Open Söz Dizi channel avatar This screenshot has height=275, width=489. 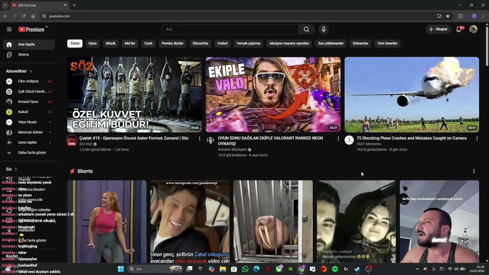[x=72, y=140]
